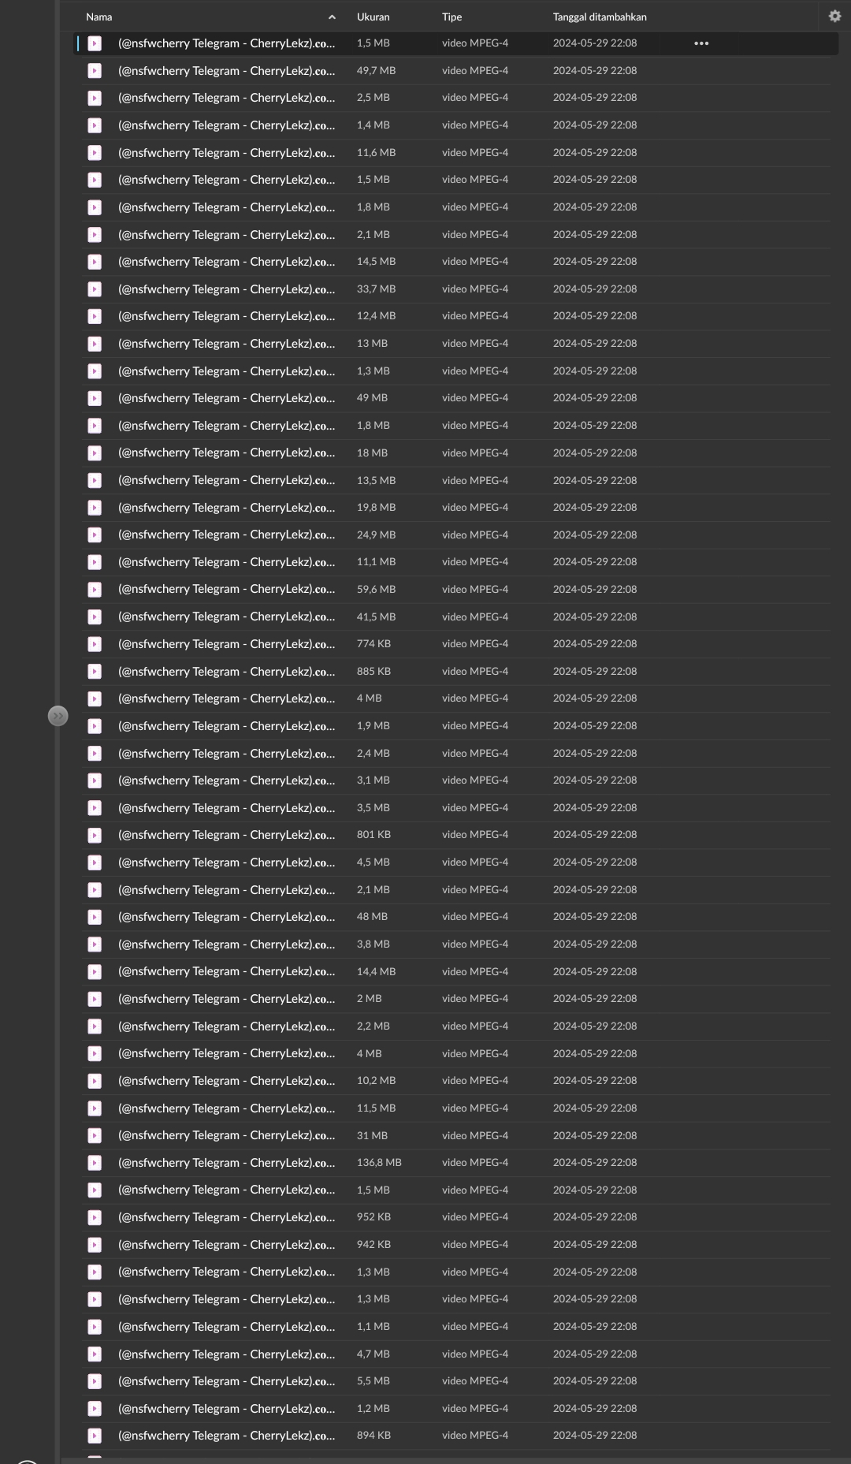Sort by the Nama column header
This screenshot has height=1464, width=851.
click(98, 17)
